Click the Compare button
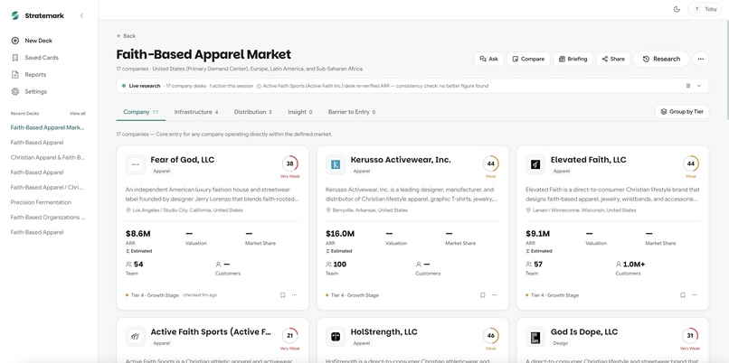This screenshot has width=729, height=363. (x=528, y=59)
